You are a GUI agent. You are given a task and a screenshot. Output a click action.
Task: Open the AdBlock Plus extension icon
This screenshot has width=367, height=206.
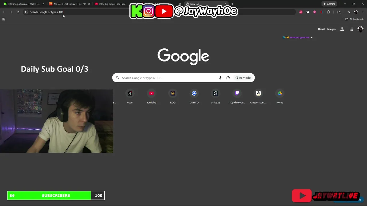(x=301, y=12)
